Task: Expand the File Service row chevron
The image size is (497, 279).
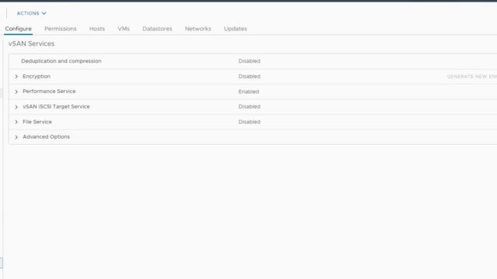Action: point(16,122)
